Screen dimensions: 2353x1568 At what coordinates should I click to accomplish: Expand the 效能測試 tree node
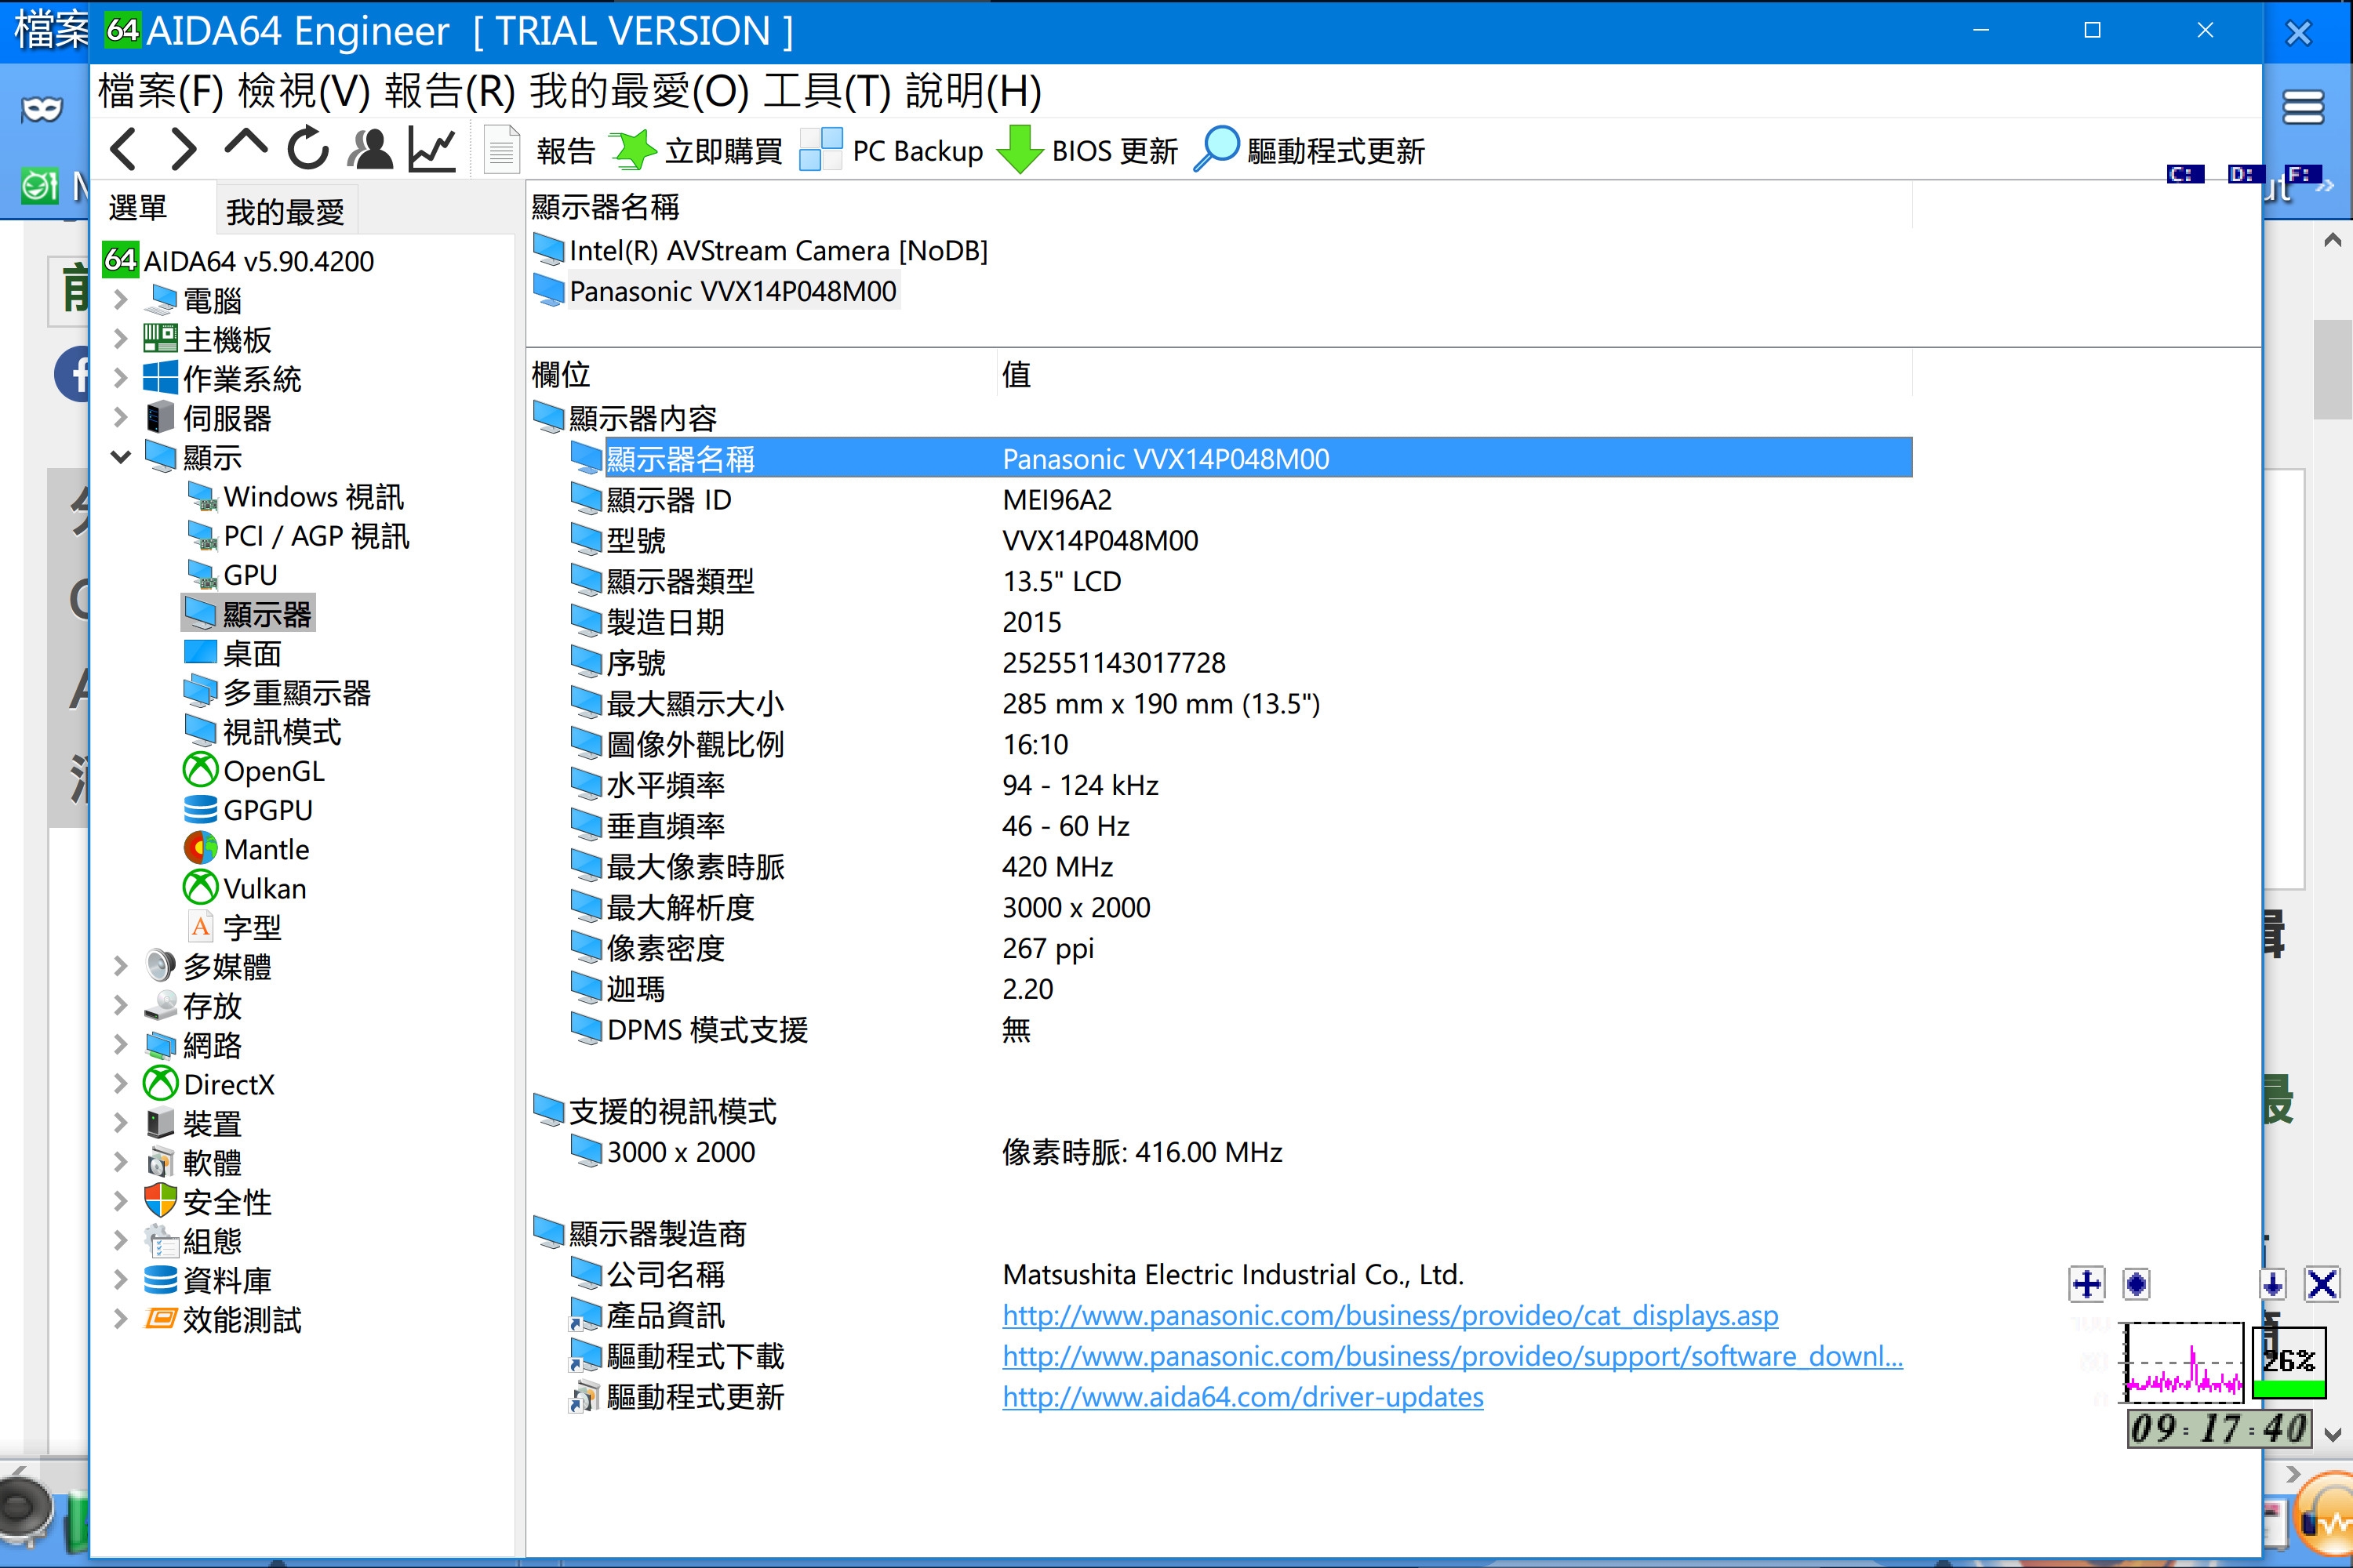(120, 1319)
